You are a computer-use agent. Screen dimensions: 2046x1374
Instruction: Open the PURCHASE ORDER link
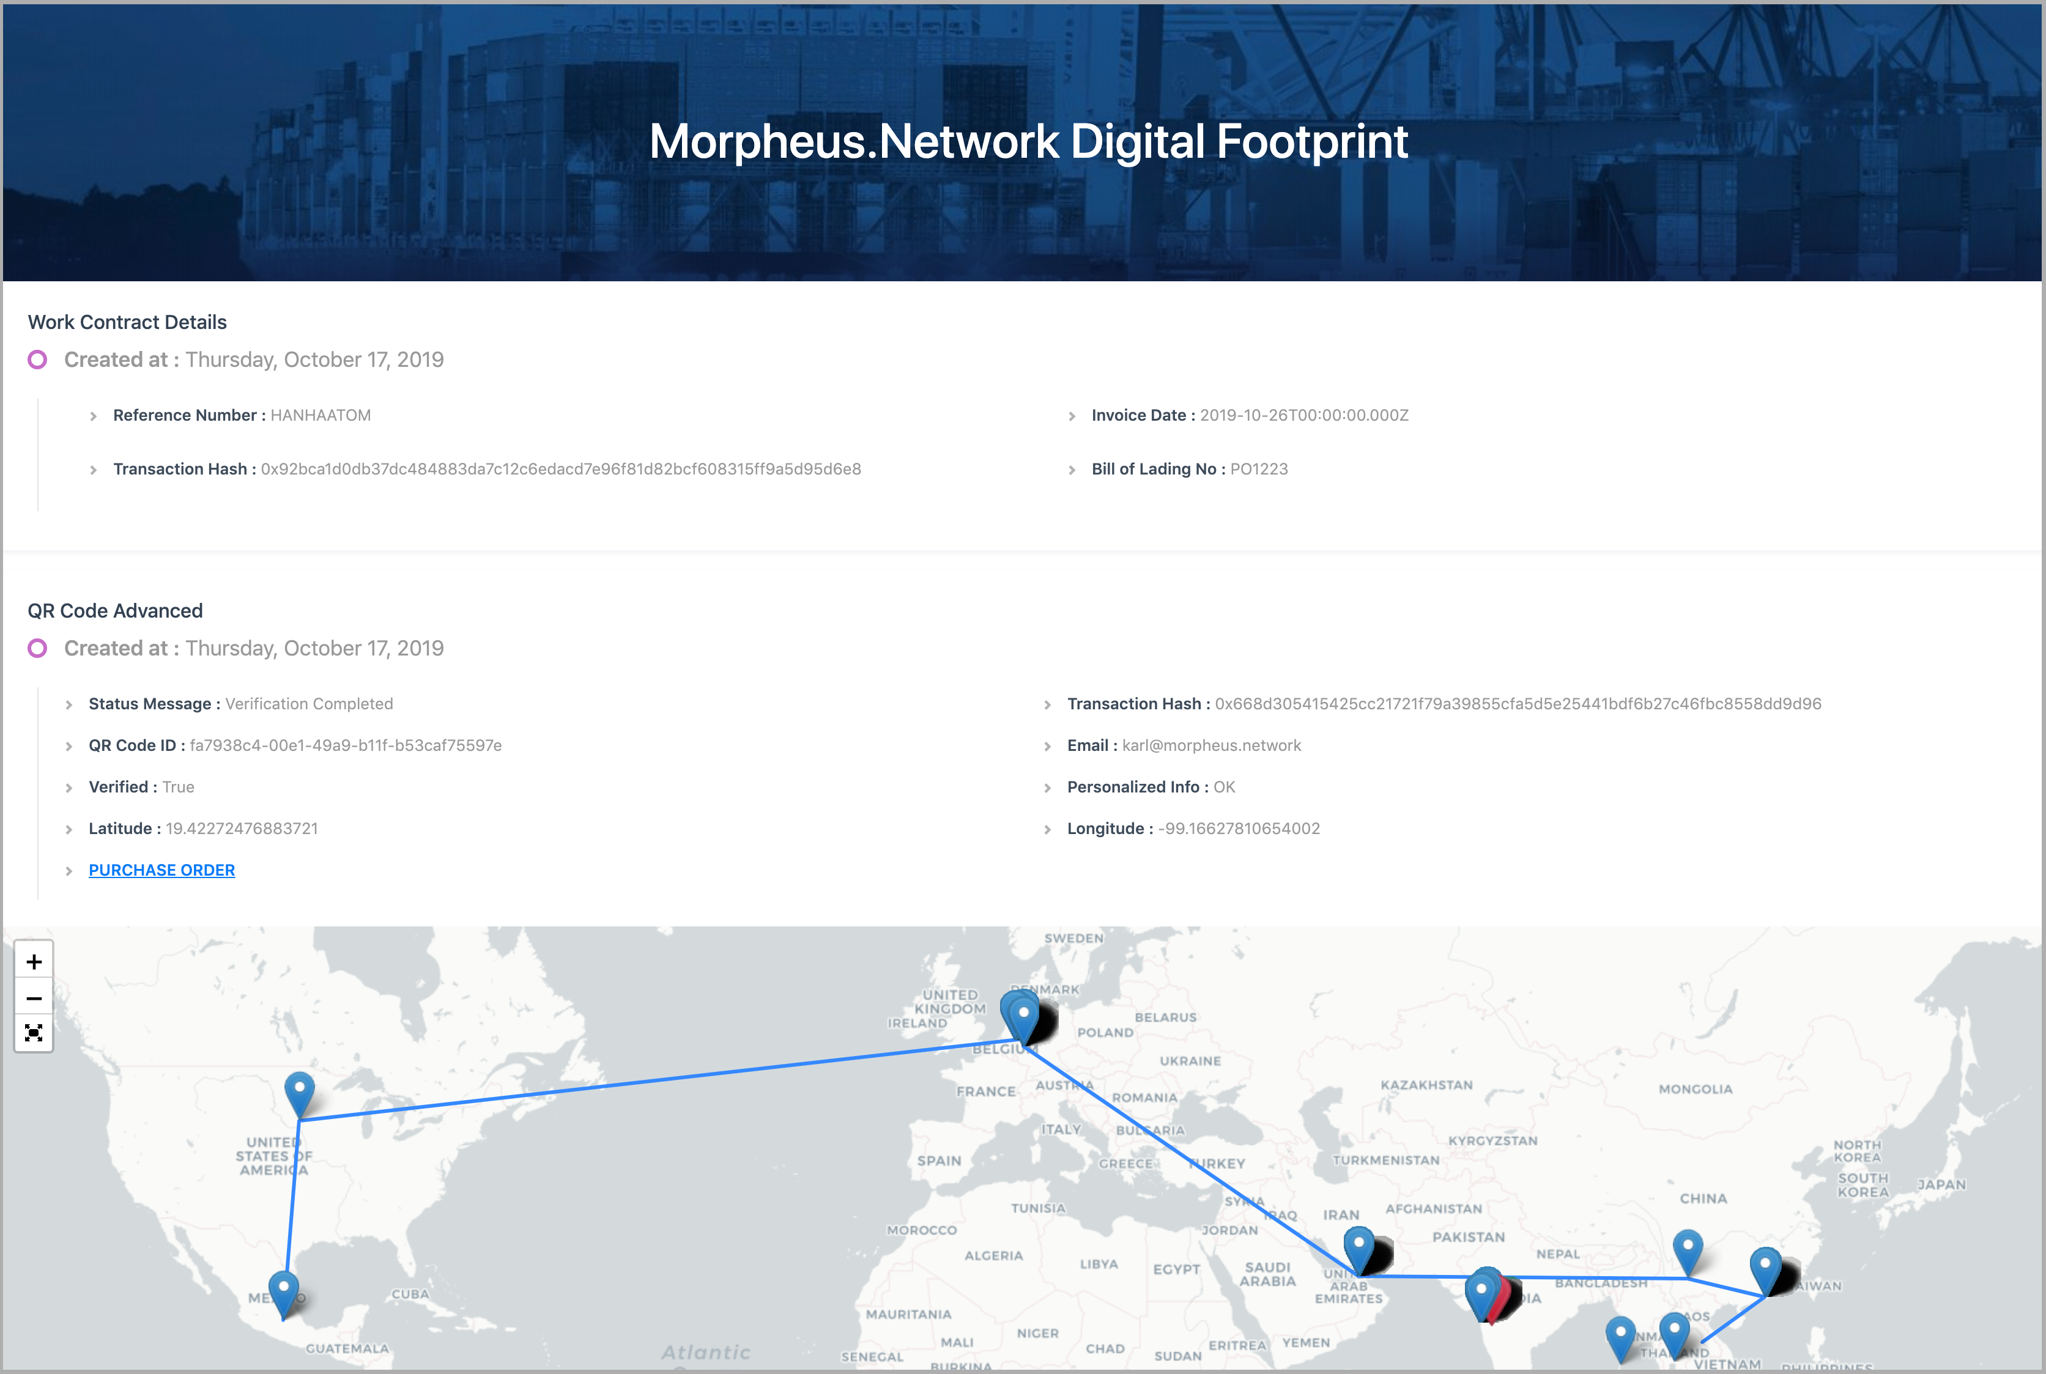click(x=161, y=870)
